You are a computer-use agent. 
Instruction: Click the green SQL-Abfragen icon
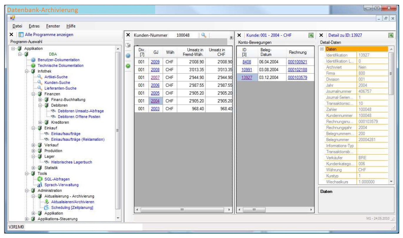[40, 179]
